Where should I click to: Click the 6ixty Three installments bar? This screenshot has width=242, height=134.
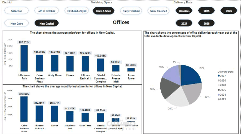(85, 117)
